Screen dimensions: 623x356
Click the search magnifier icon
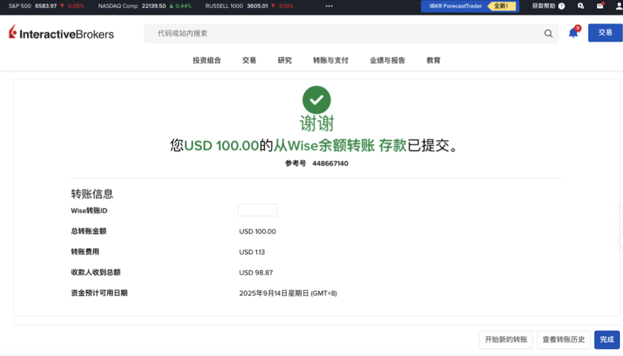(548, 33)
